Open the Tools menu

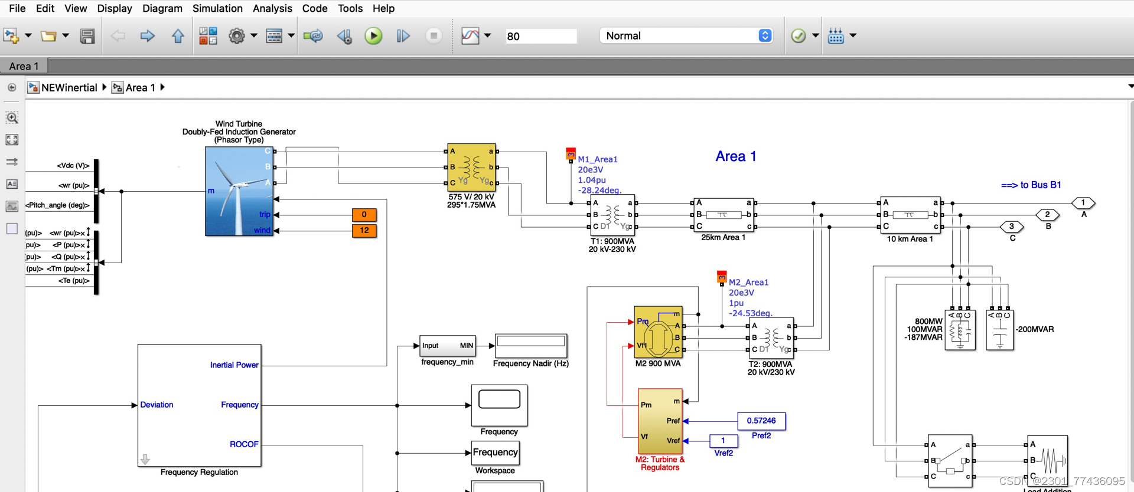coord(350,8)
